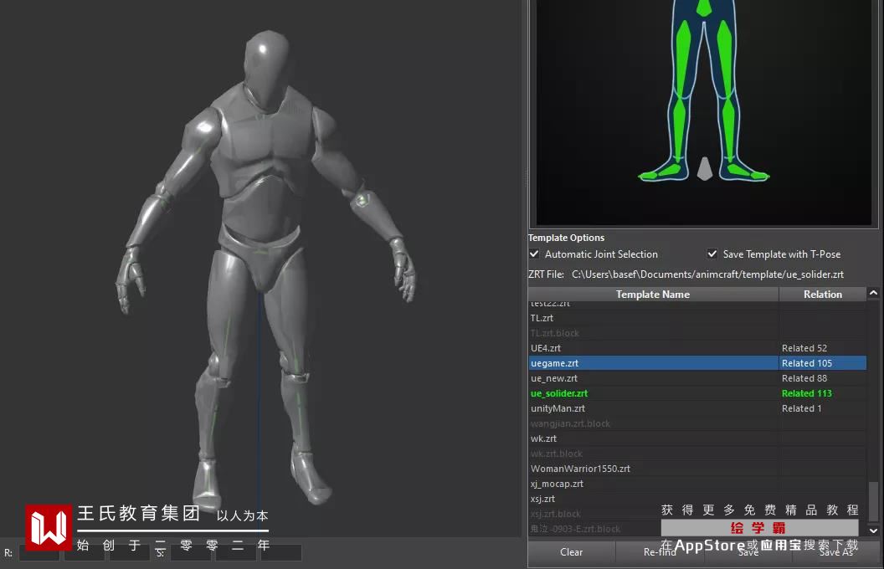Screen dimensions: 884x569
Task: Sort by Template Name column header
Action: 653,295
